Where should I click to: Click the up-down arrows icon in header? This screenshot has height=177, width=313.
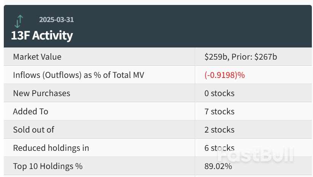(19, 21)
